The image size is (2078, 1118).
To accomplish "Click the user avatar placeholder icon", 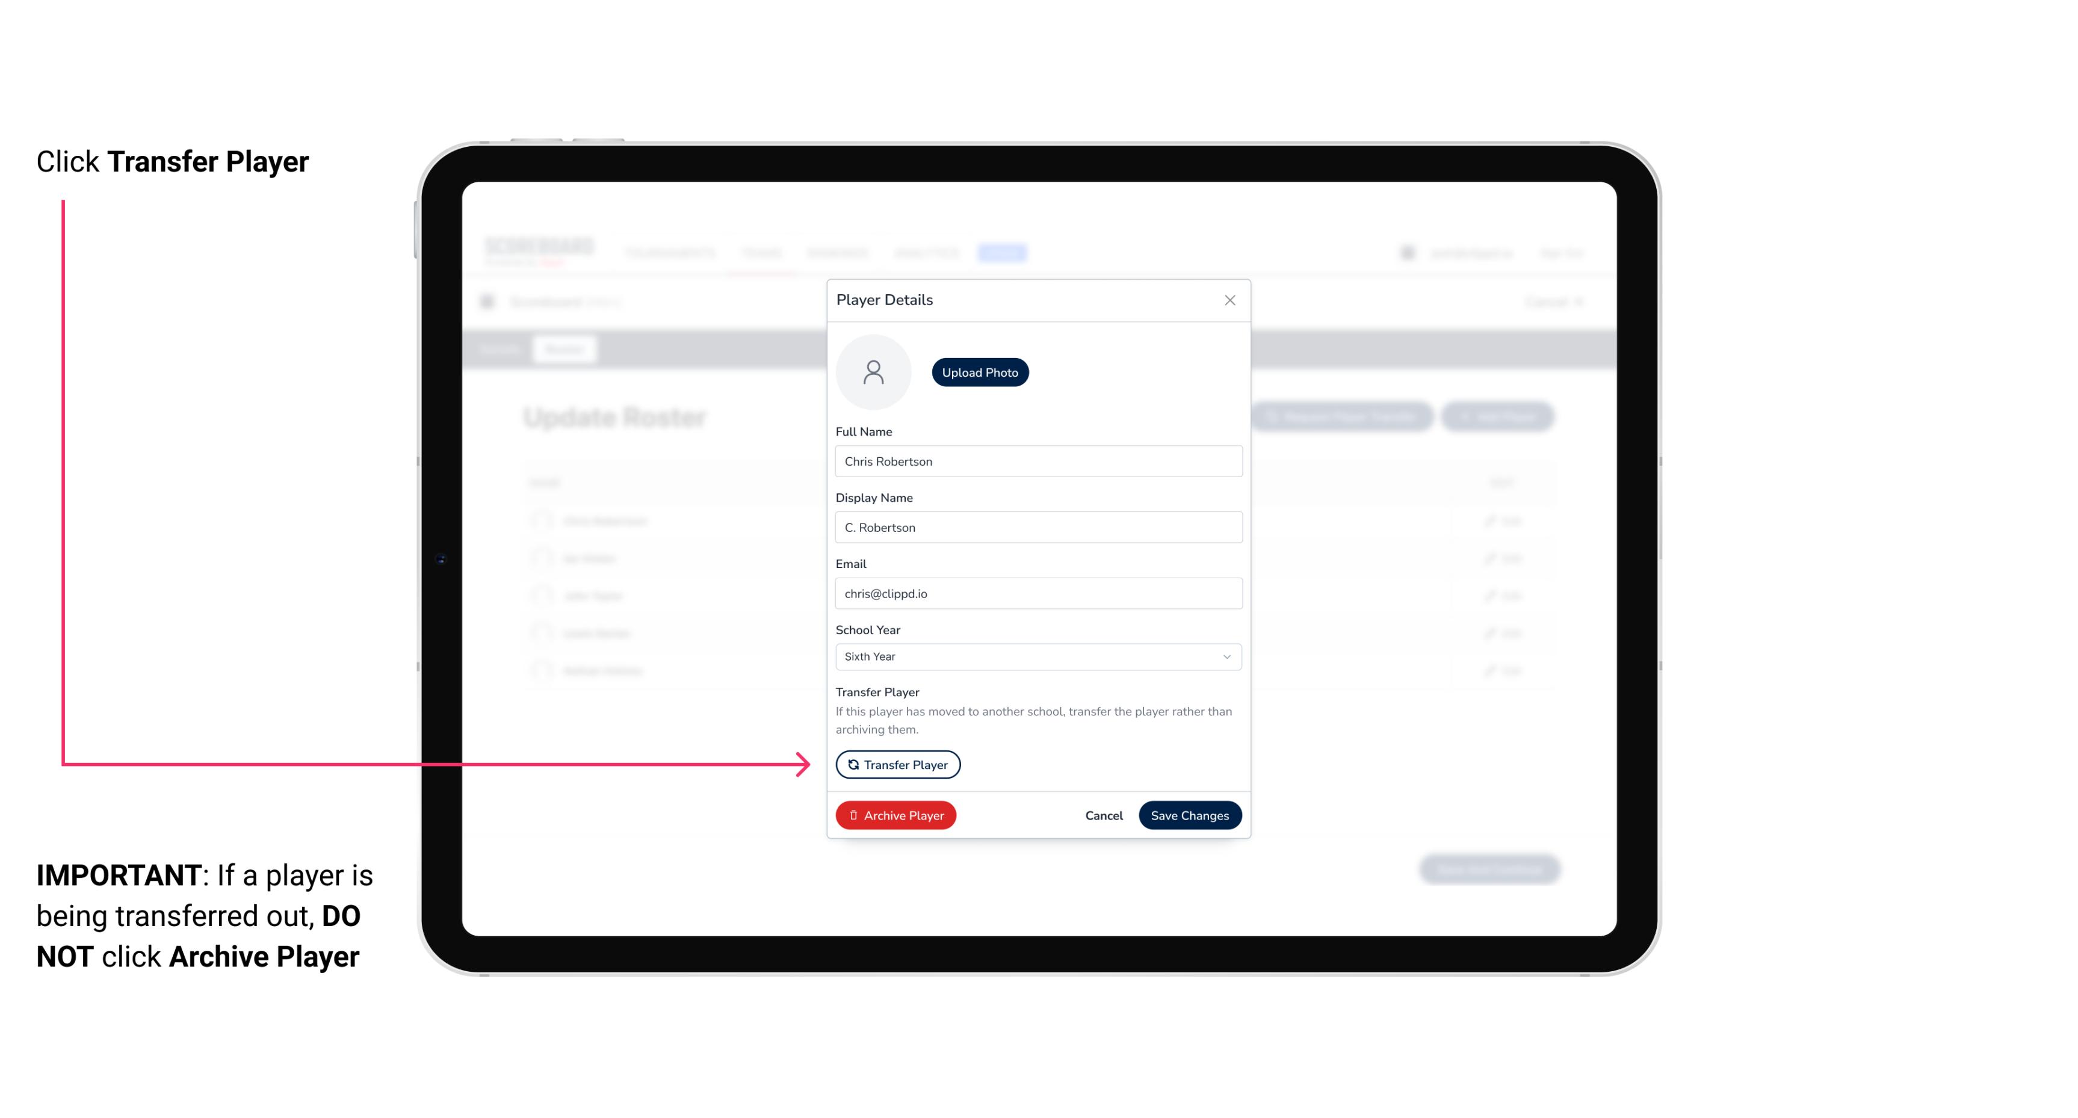I will point(874,372).
